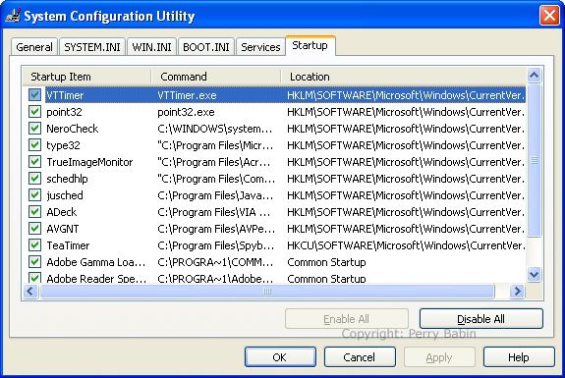Viewport: 565px width, 378px height.
Task: Select the ADeck row name
Action: [x=62, y=212]
